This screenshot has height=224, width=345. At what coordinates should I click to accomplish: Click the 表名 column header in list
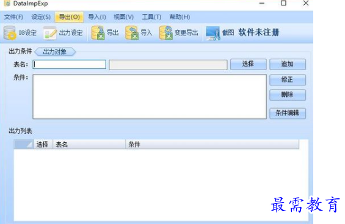click(89, 145)
